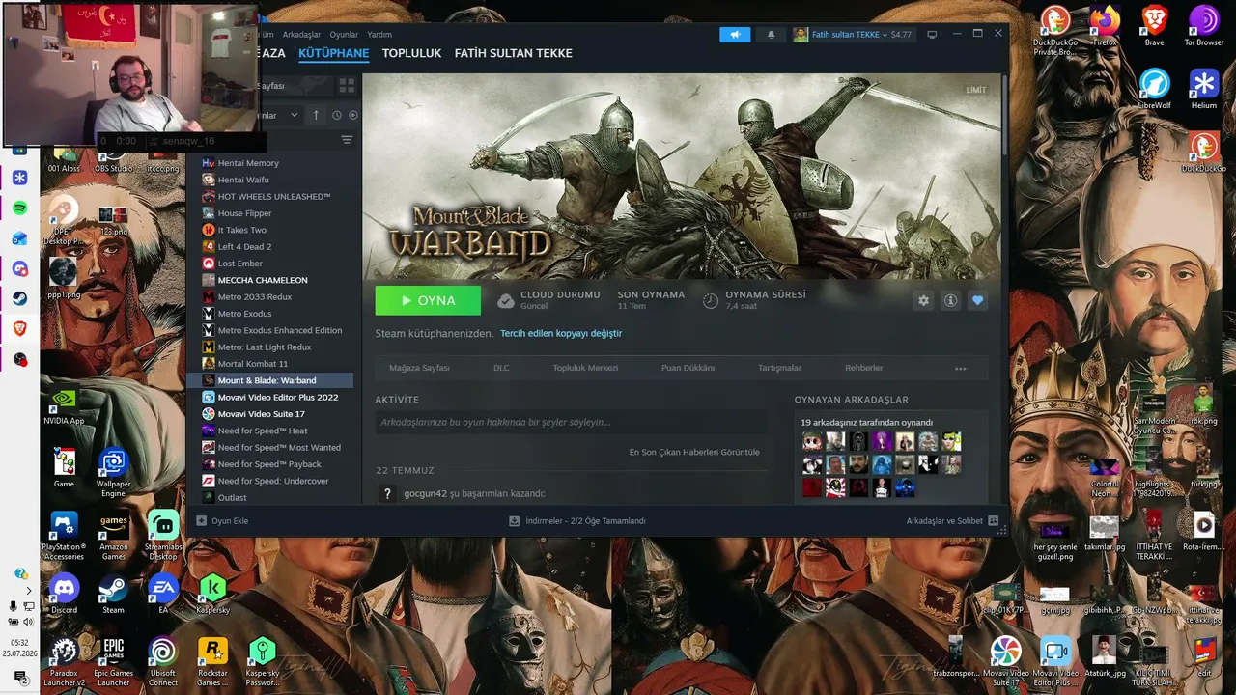Select HOT WHEELS UNLEASHED in the game list

274,197
